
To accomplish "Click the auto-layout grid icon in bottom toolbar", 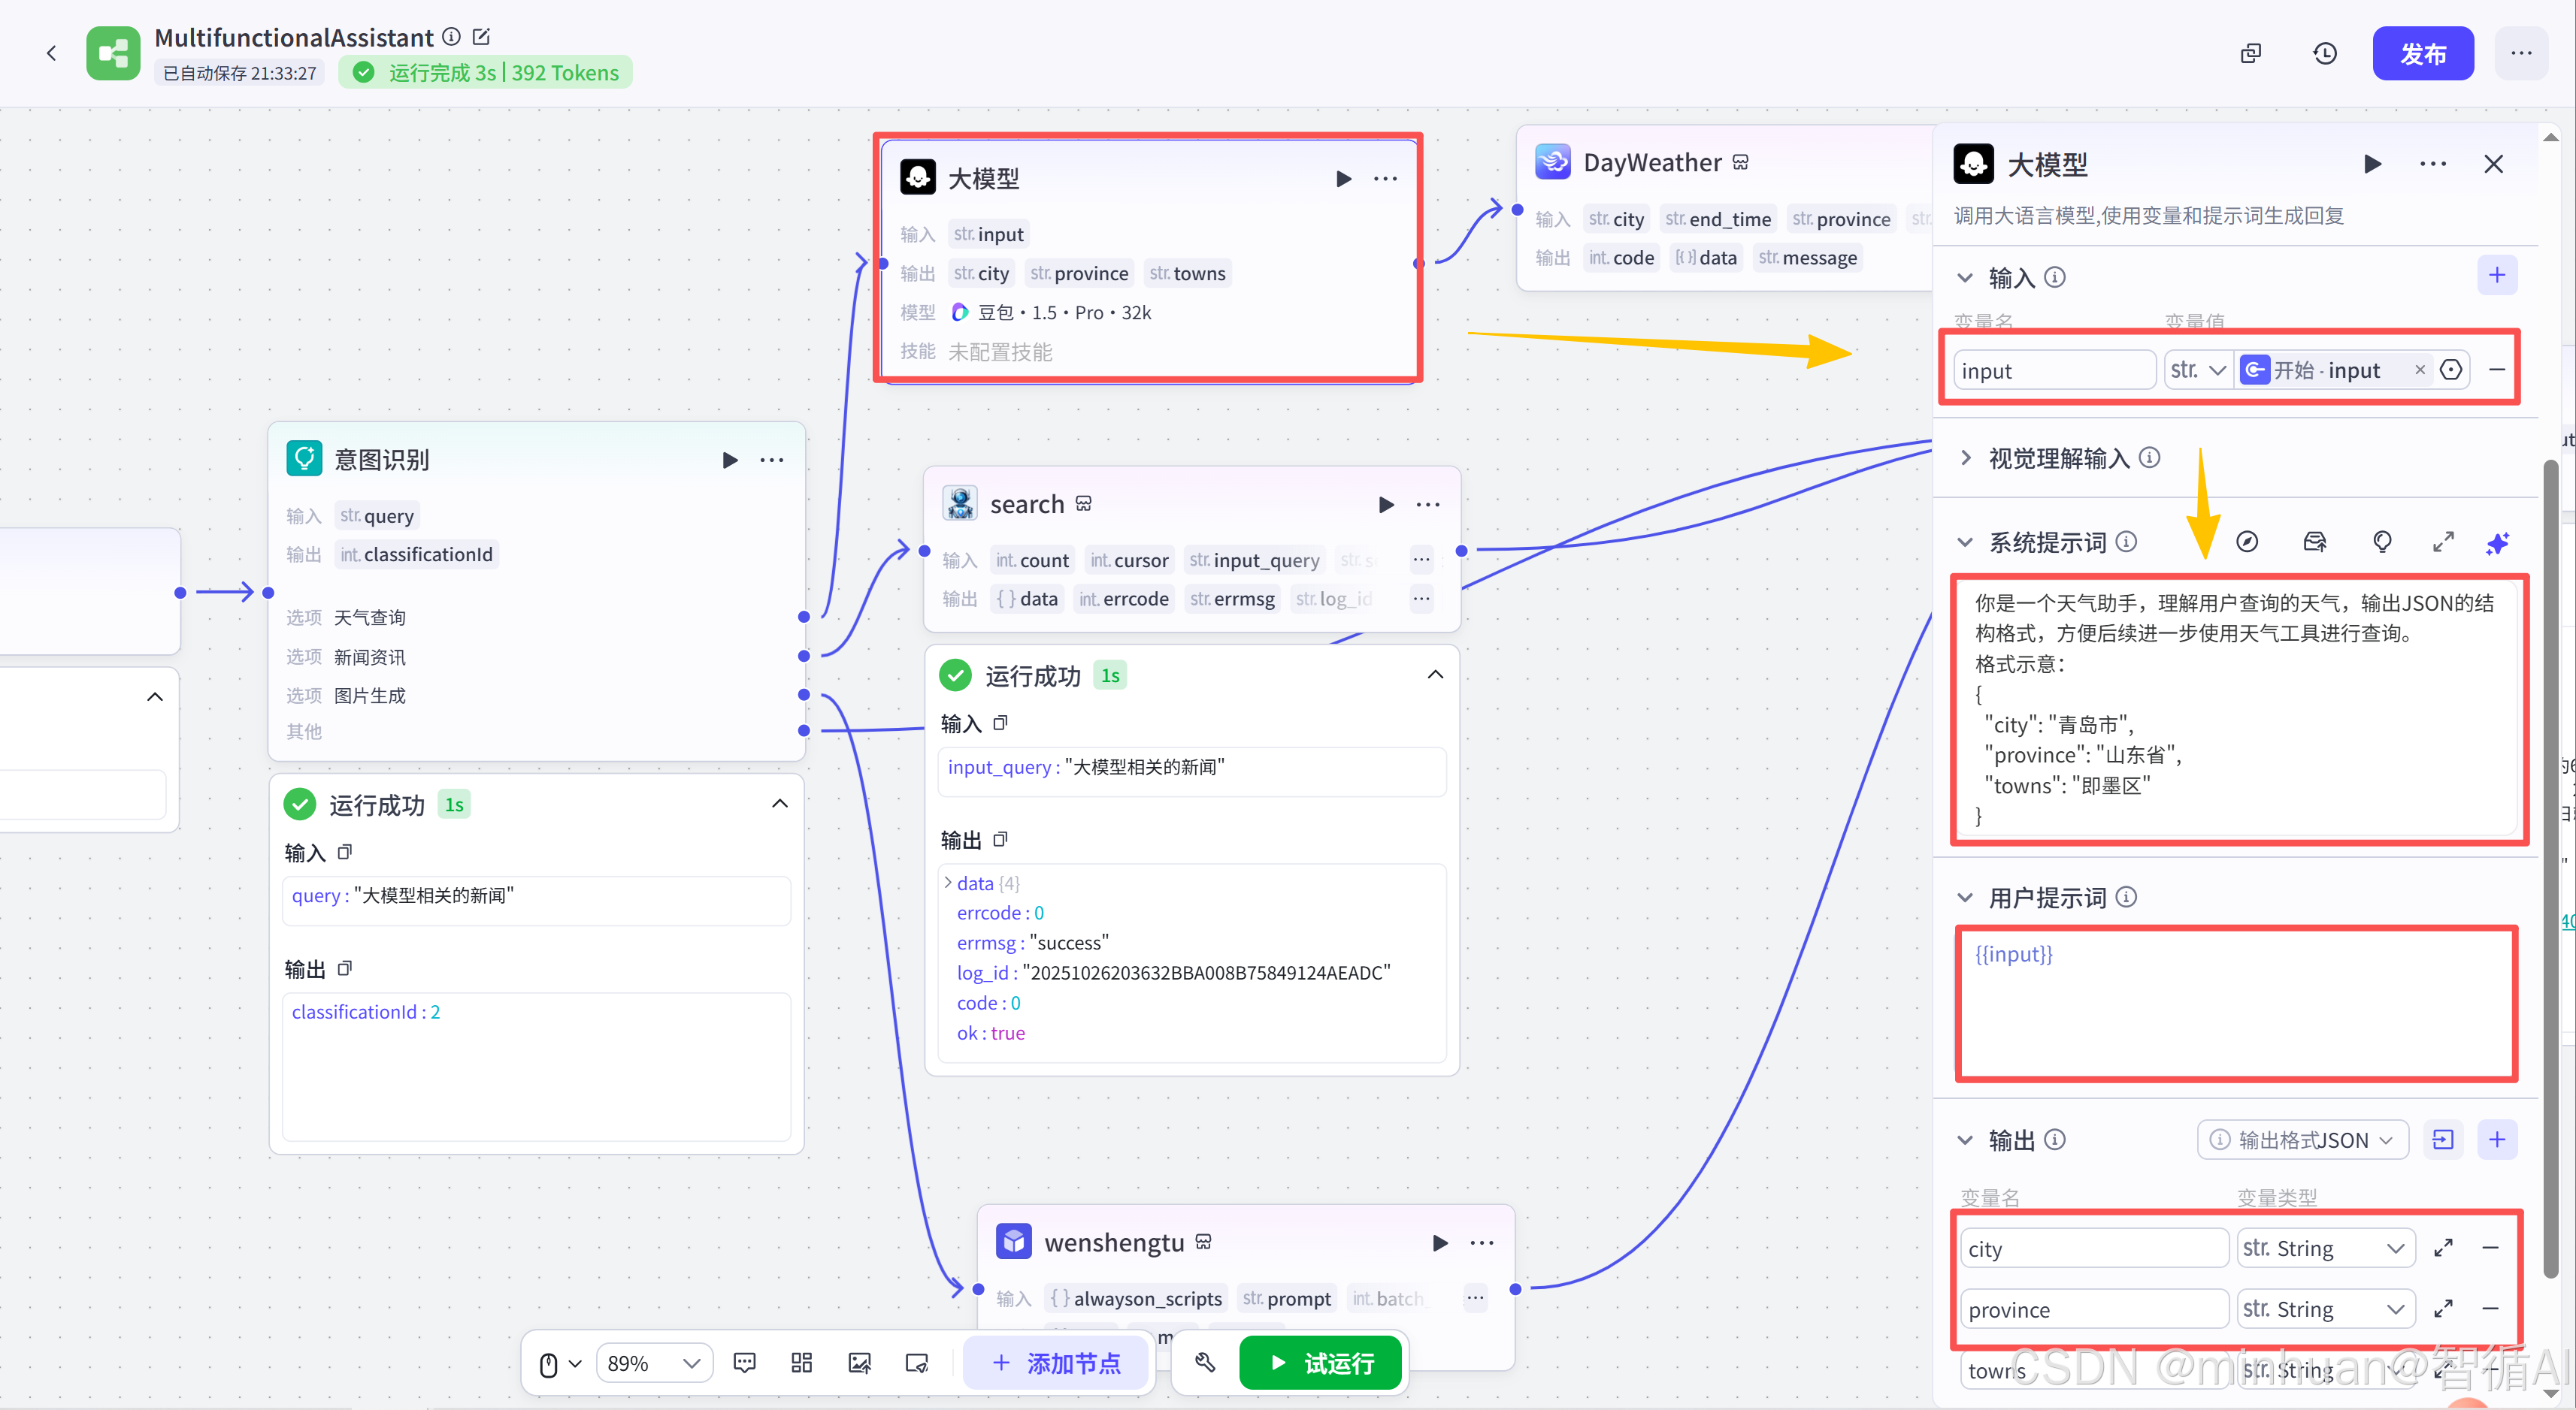I will [801, 1363].
